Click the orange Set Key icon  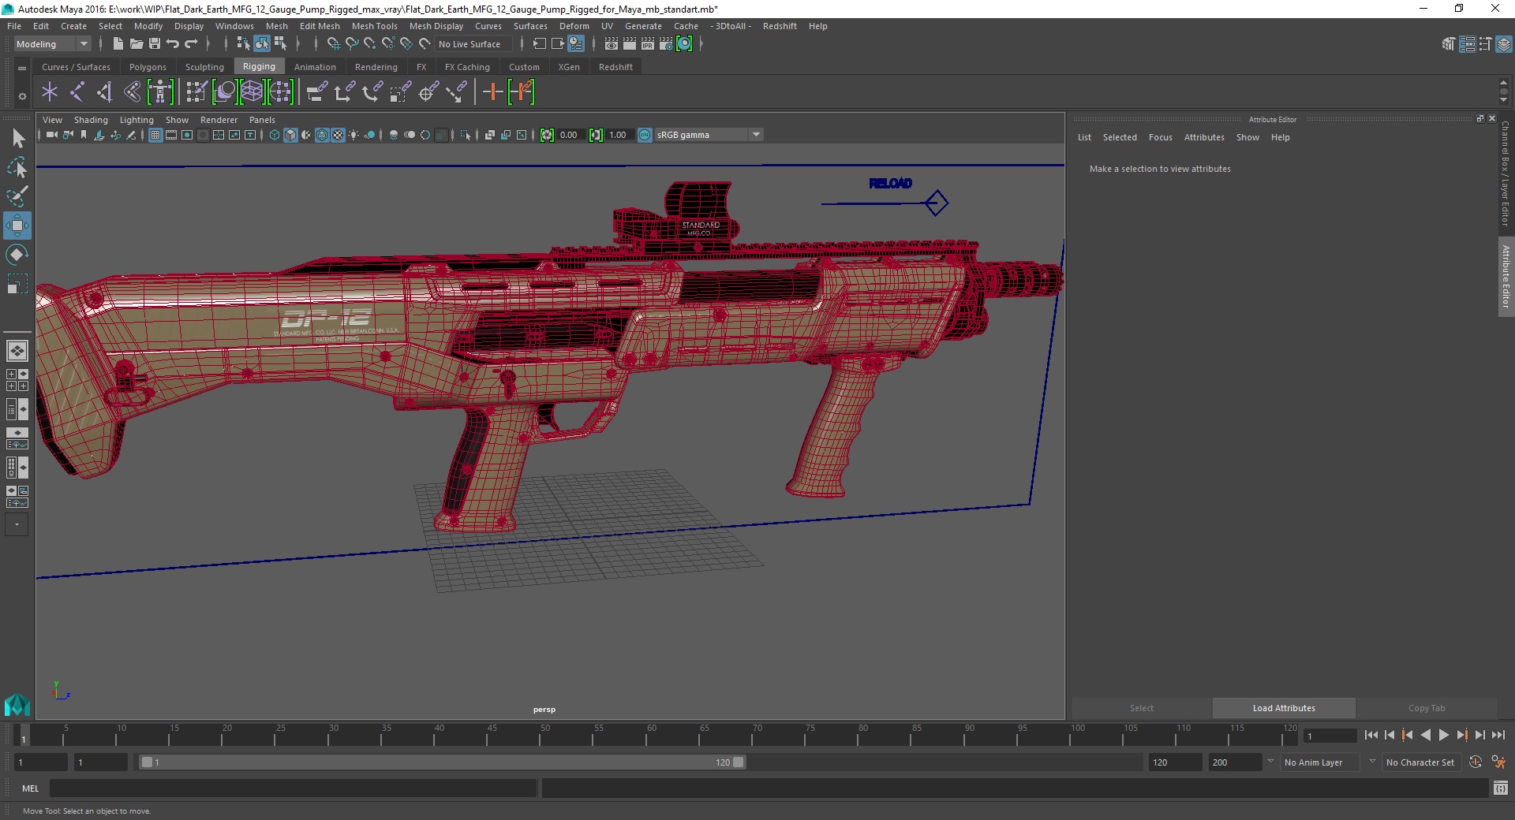493,92
